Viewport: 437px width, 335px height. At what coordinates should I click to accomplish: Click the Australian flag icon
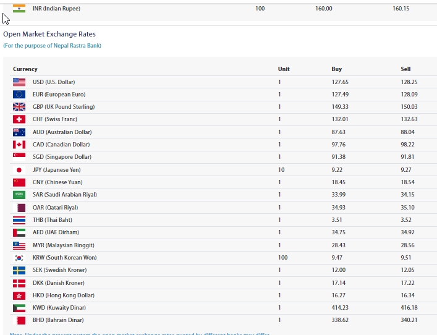tap(19, 132)
